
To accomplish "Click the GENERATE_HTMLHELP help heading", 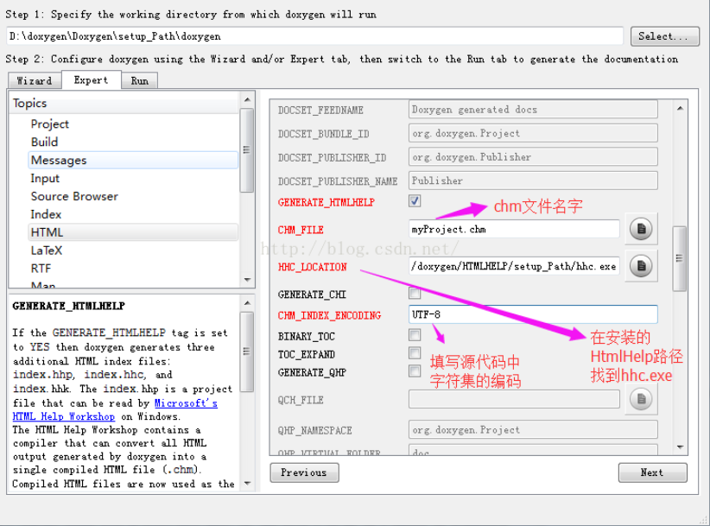I will 69,306.
